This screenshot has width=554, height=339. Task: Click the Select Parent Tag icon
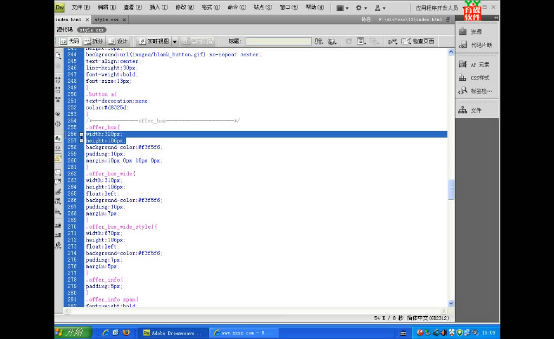(58, 114)
